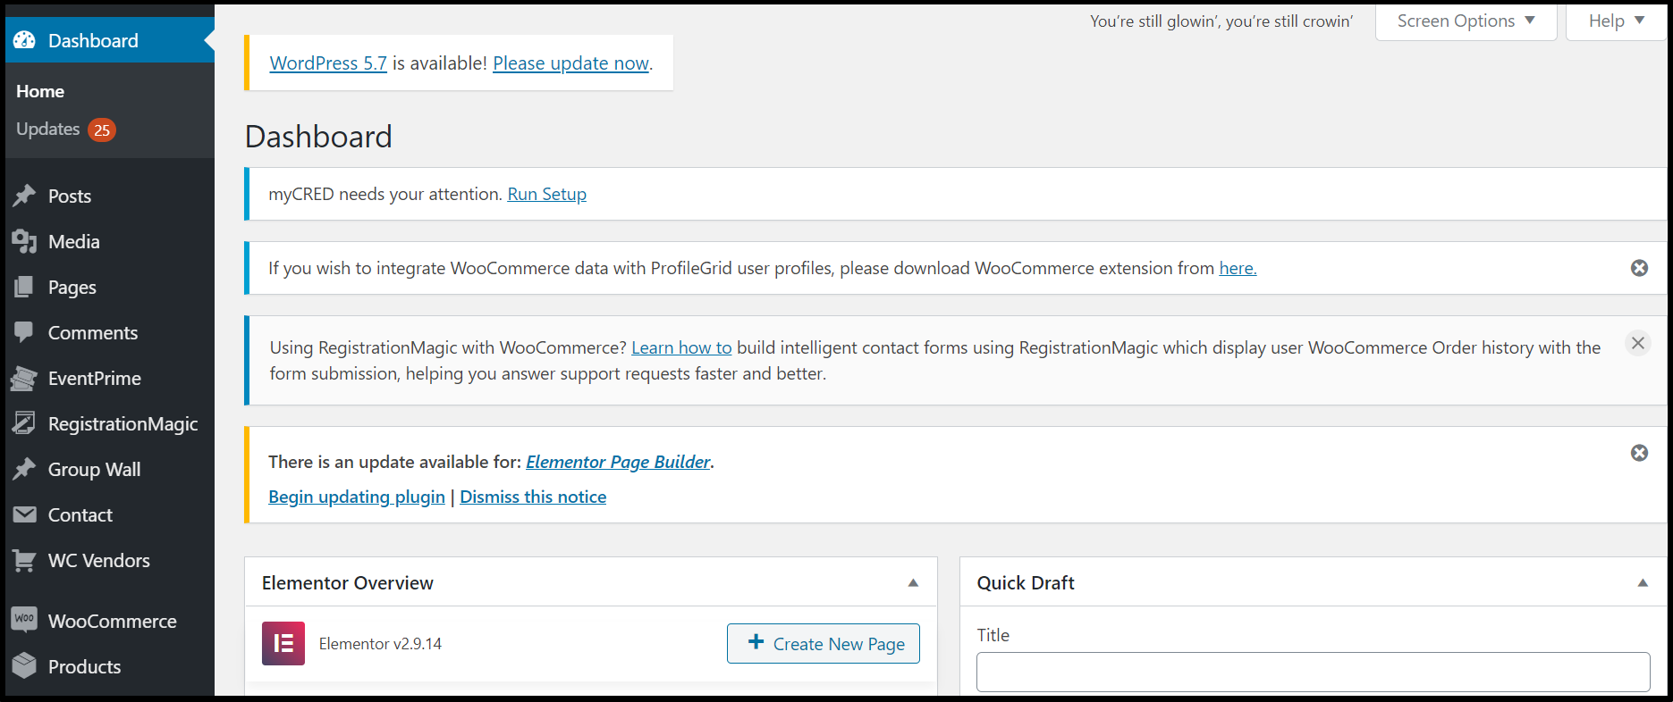This screenshot has height=702, width=1673.
Task: Open WC Vendors via the cart icon
Action: coord(25,560)
